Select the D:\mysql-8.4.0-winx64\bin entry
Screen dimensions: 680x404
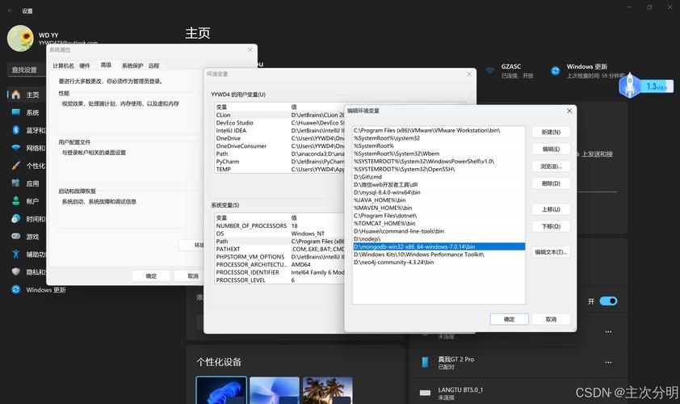click(x=439, y=192)
